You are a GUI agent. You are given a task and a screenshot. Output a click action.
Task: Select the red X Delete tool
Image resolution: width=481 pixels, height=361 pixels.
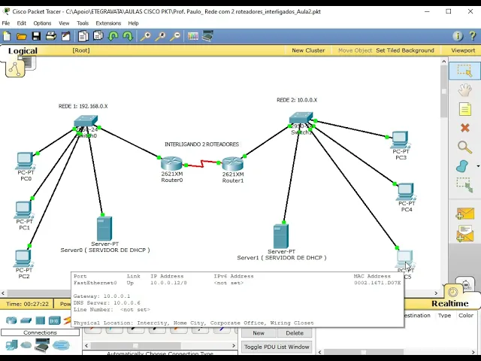point(465,128)
